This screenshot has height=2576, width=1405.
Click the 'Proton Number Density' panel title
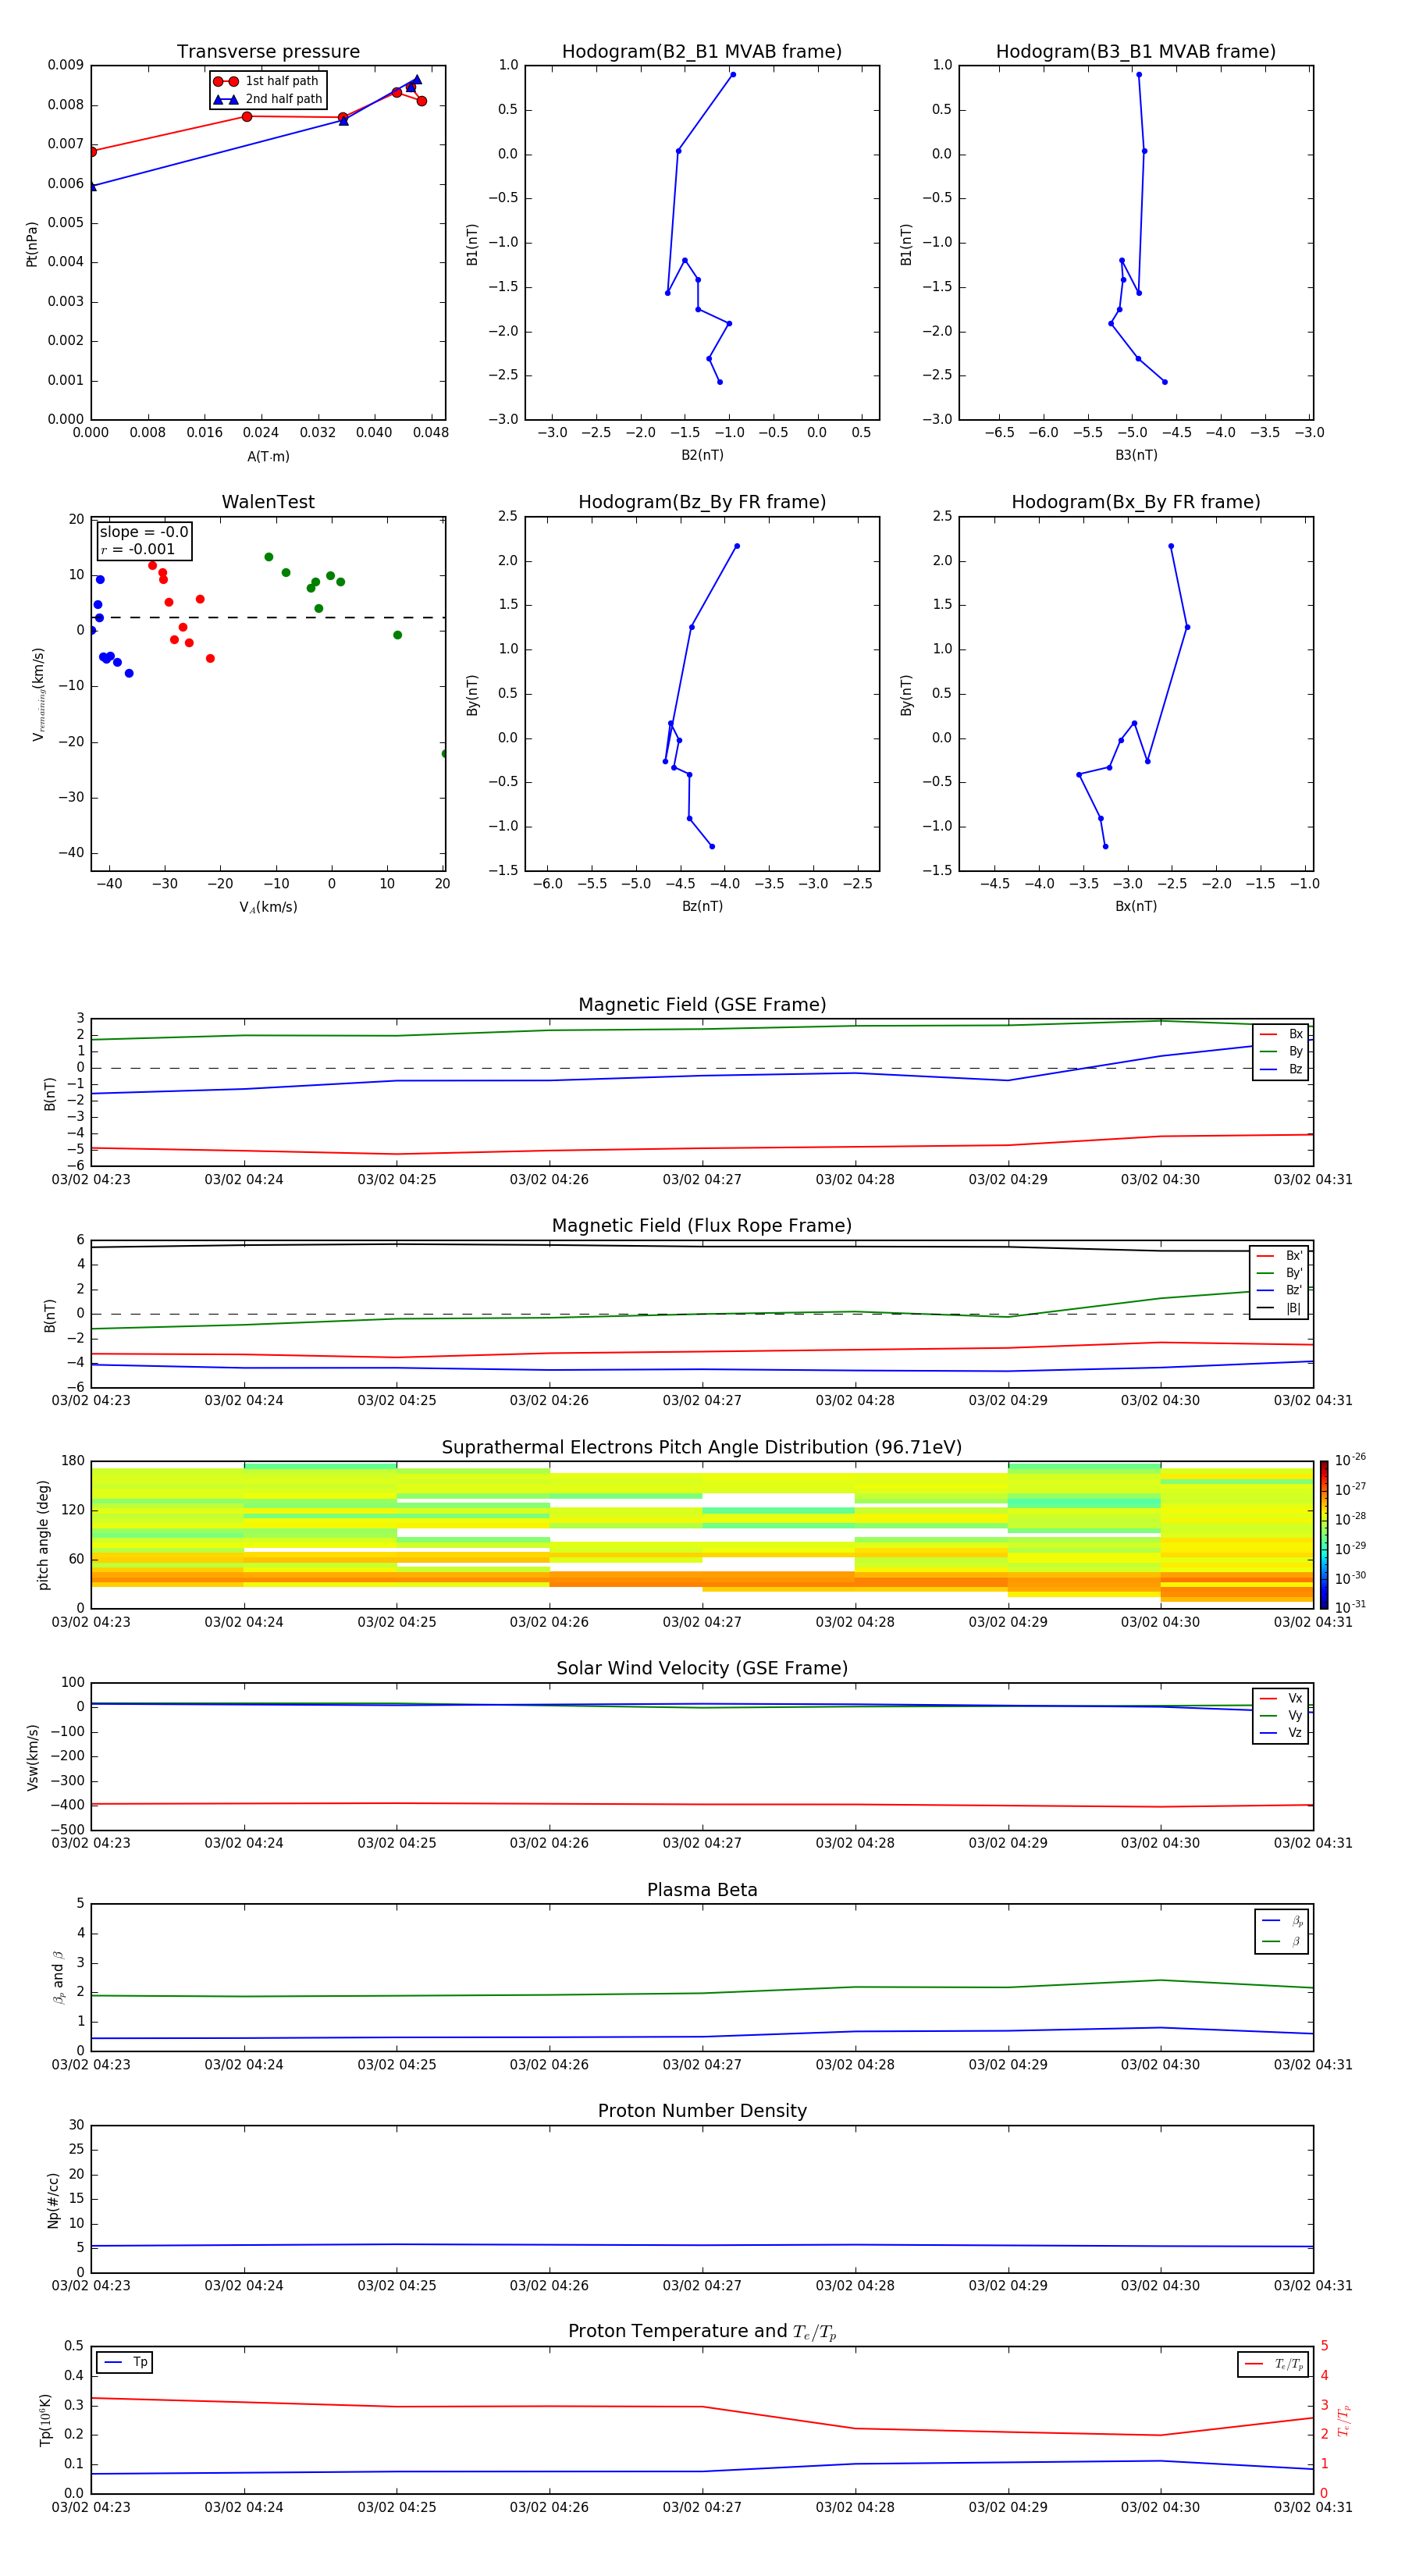click(702, 2111)
